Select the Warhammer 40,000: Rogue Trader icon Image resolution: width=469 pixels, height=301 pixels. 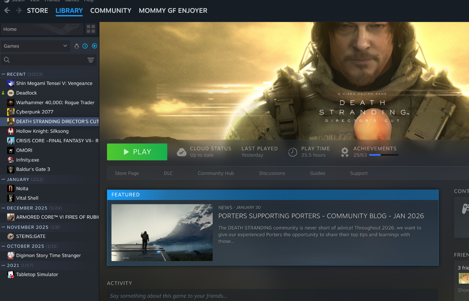pyautogui.click(x=11, y=102)
